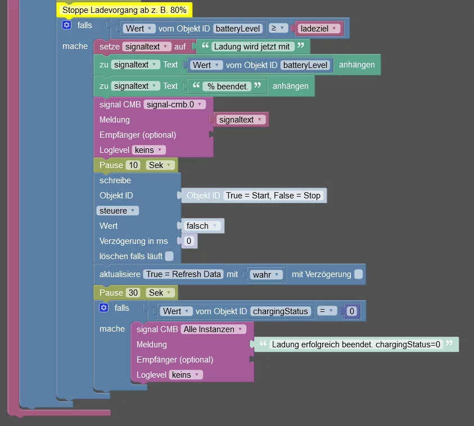This screenshot has width=474, height=426.
Task: Click the 'chargingStatus' object ID field
Action: coord(281,311)
